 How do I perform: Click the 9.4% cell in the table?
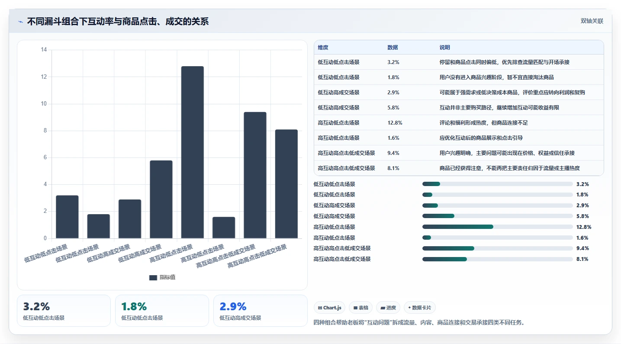[393, 153]
